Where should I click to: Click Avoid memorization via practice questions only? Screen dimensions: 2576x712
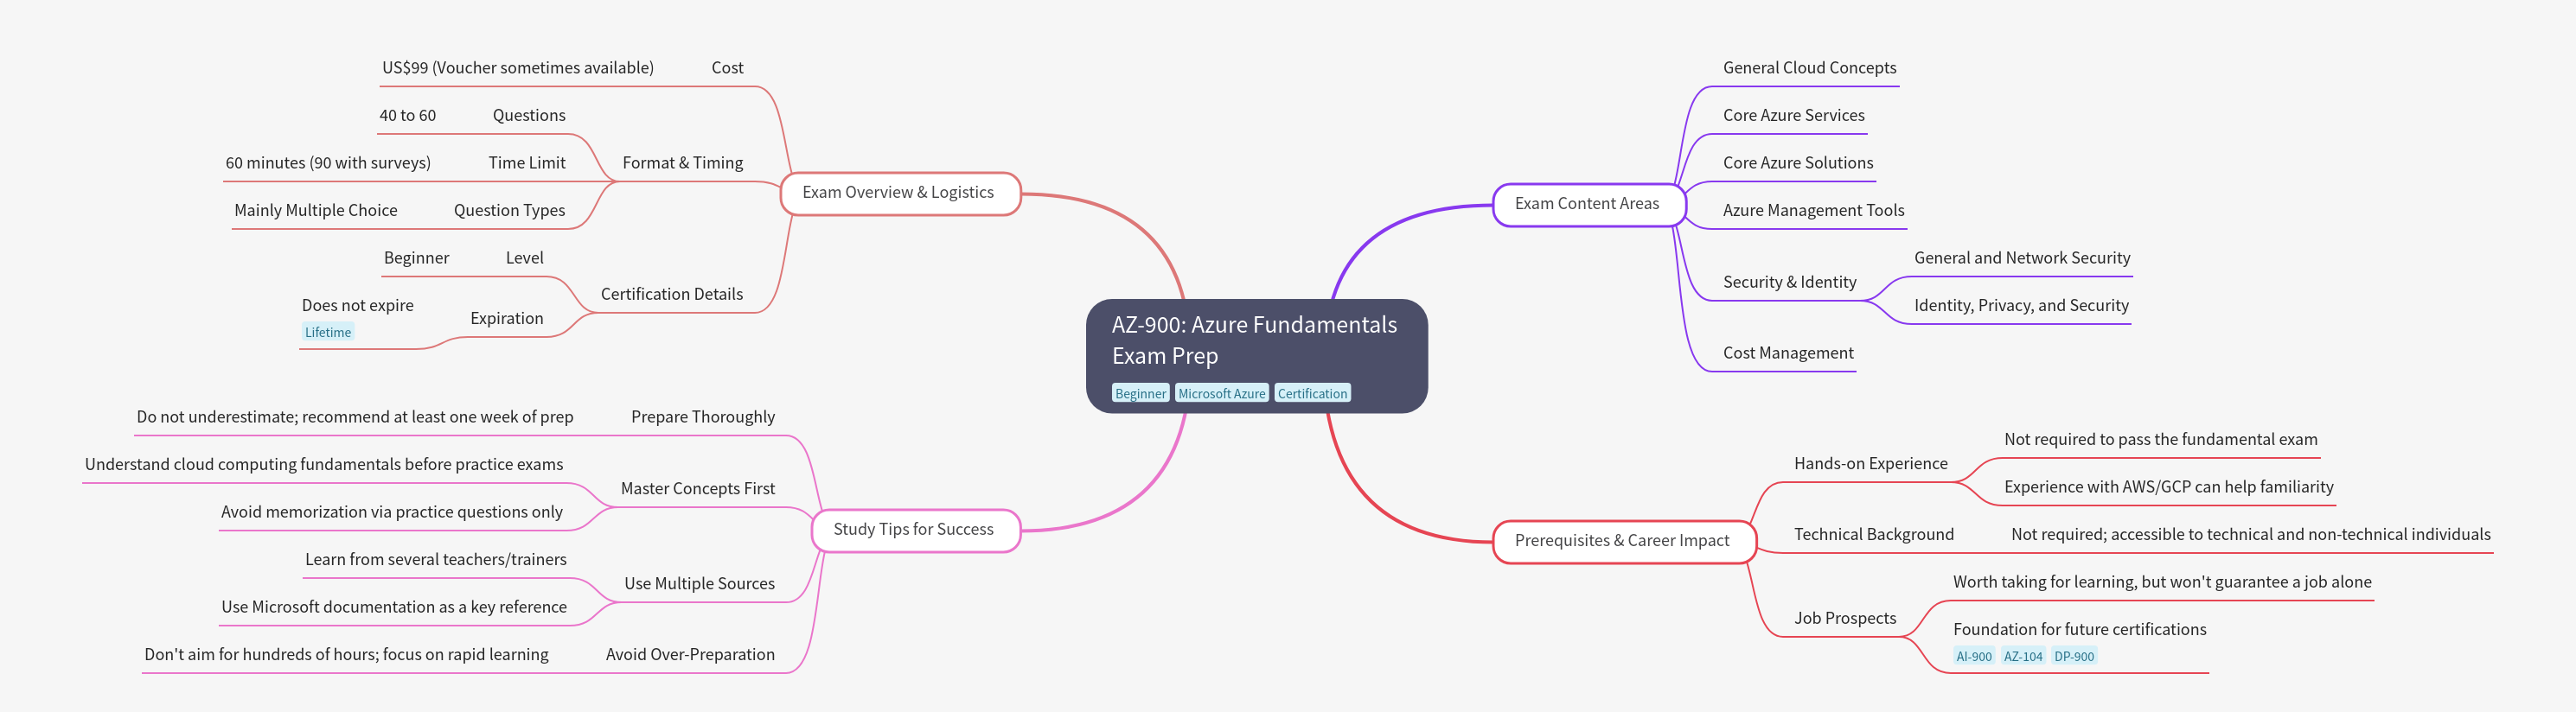point(392,512)
